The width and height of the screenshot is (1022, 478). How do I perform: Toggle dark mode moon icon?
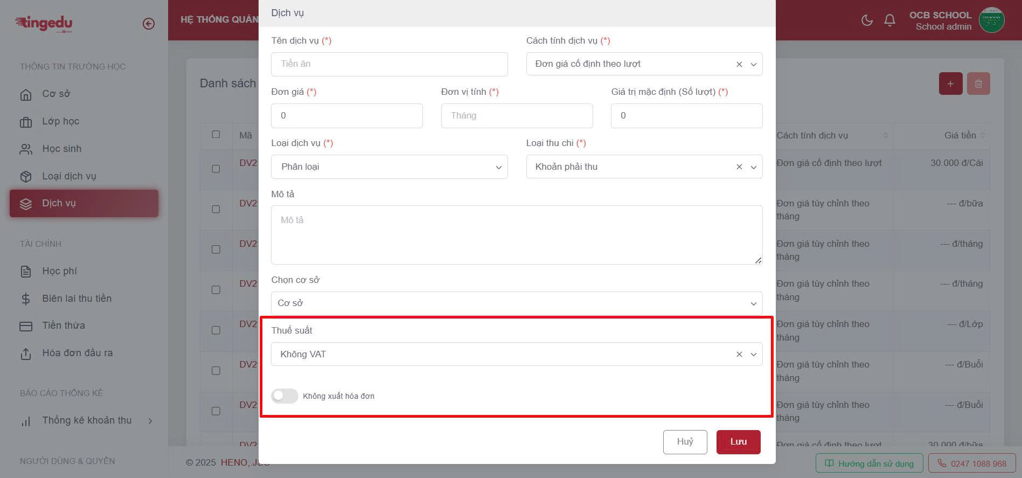[x=867, y=20]
